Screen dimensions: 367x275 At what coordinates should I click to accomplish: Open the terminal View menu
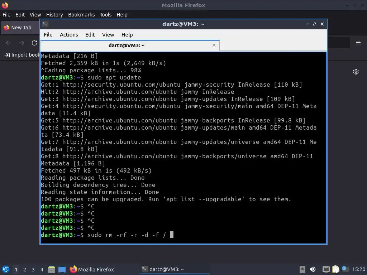click(108, 35)
